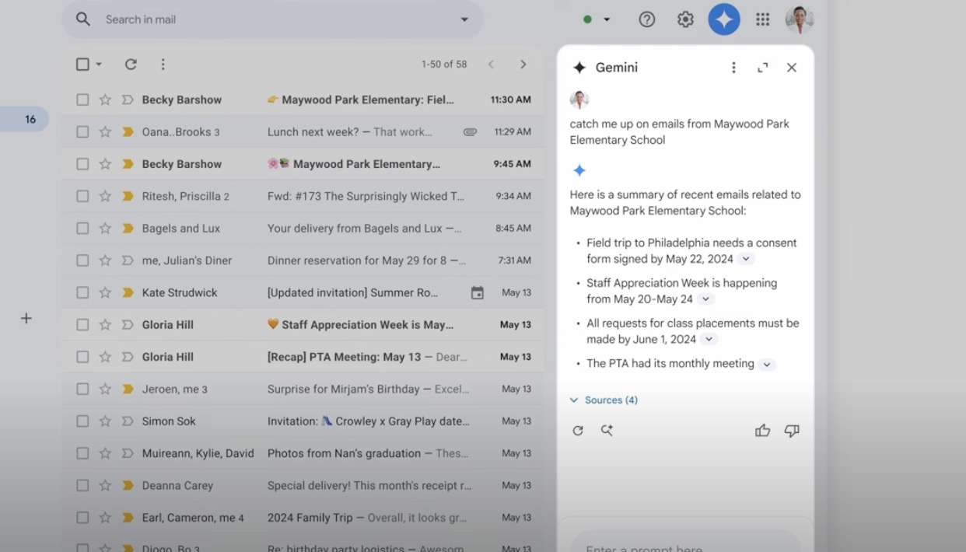Star the Kate Strudwick email

click(x=105, y=293)
